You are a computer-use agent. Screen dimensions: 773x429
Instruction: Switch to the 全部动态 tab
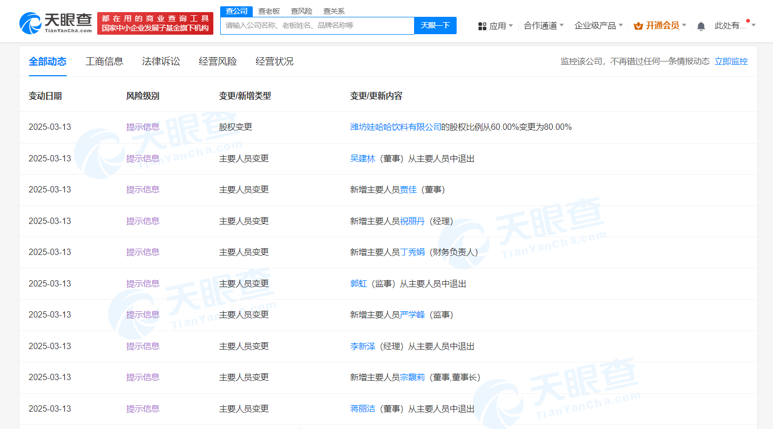48,62
